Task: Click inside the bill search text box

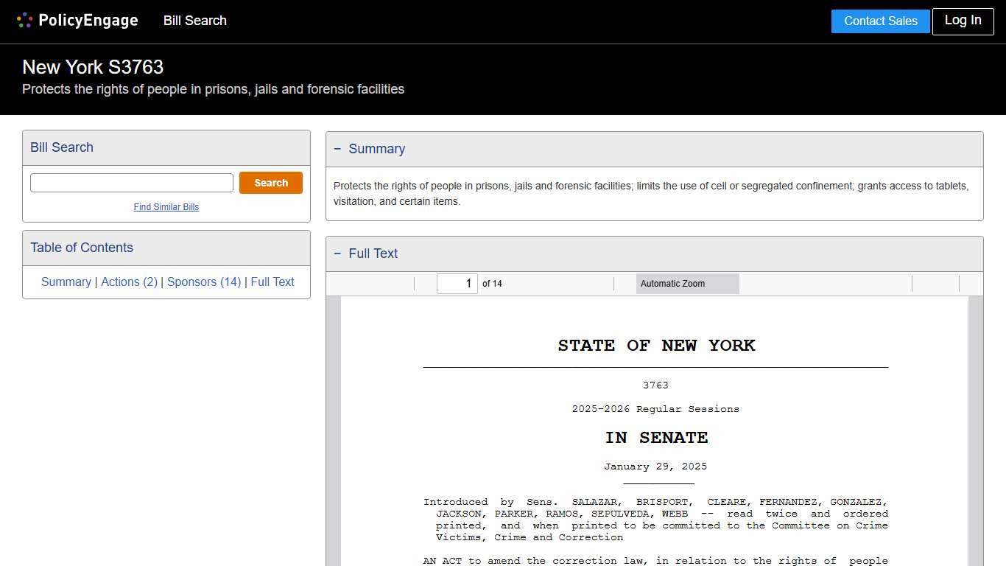Action: [131, 182]
